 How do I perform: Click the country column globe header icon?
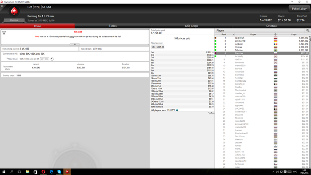pyautogui.click(x=275, y=35)
